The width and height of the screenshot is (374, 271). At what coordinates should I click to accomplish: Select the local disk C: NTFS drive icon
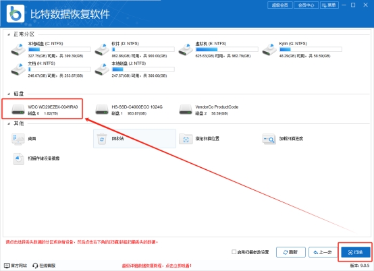point(18,49)
